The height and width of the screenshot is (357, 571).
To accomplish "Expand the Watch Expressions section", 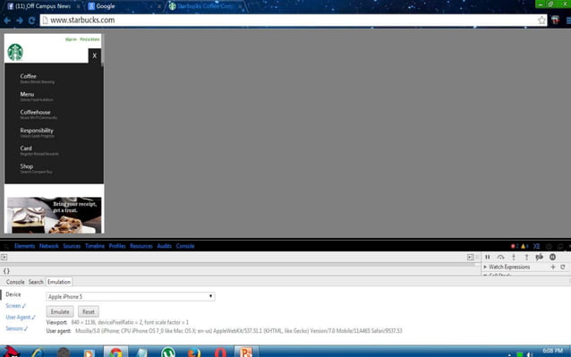I will pos(485,268).
